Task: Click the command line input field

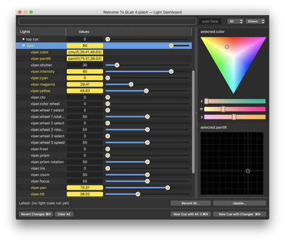Action: (x=108, y=22)
